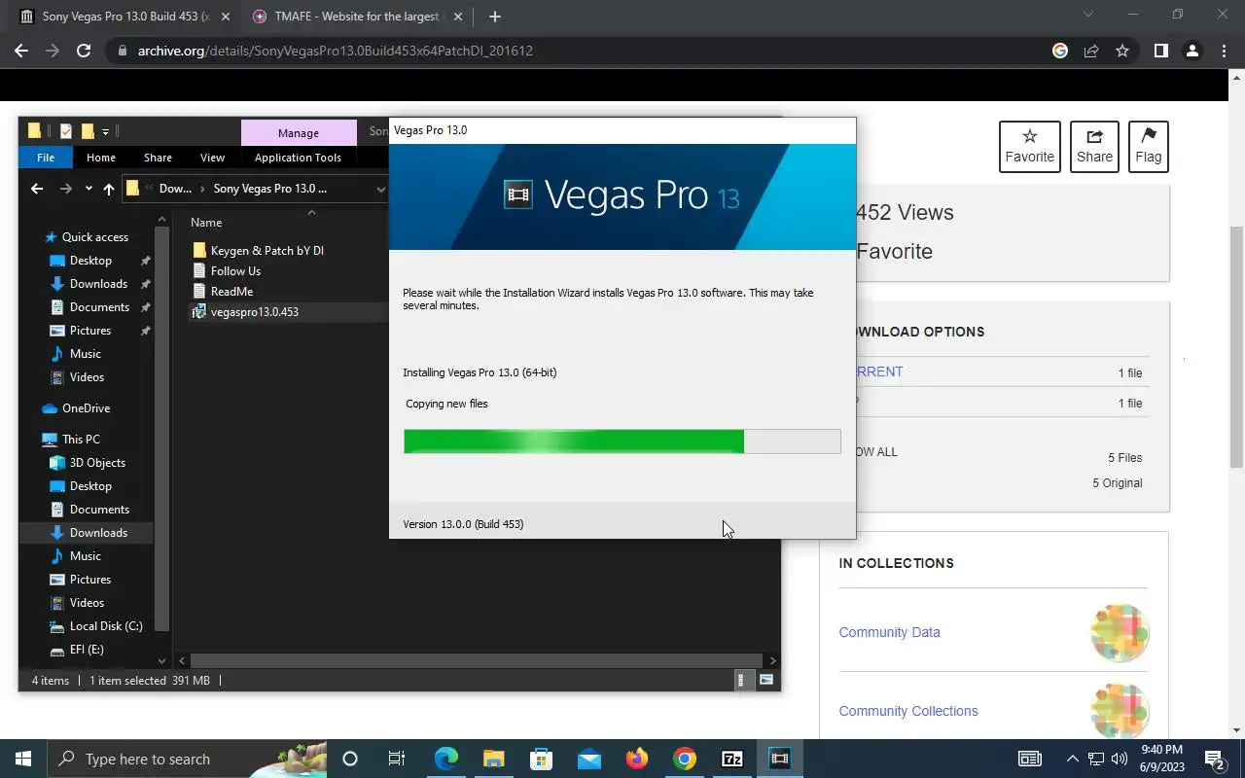
Task: Open 3D Objects folder in sidebar
Action: [x=97, y=463]
